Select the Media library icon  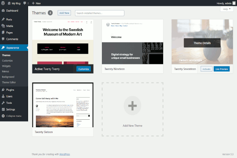(3, 26)
